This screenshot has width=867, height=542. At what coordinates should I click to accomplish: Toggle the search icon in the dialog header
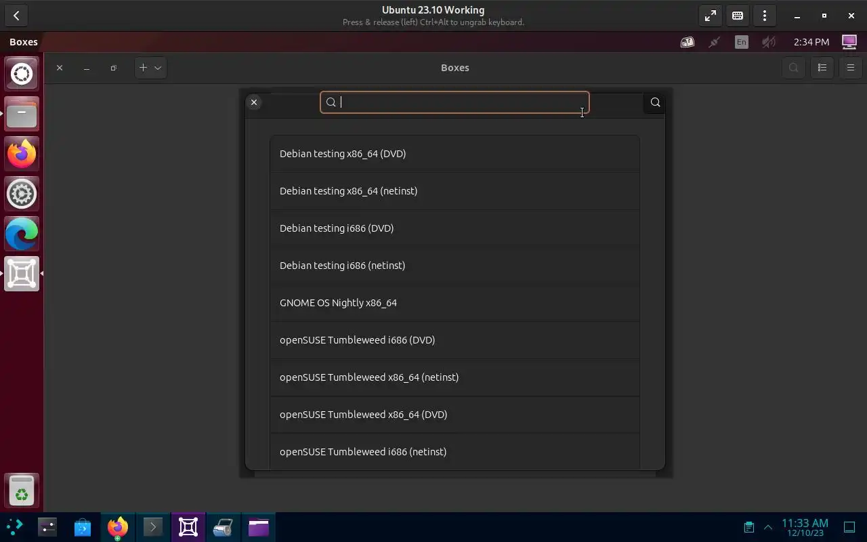(655, 102)
